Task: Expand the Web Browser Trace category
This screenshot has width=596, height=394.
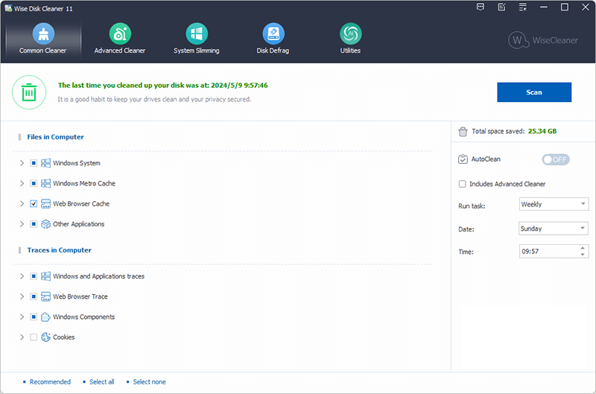Action: pos(22,296)
